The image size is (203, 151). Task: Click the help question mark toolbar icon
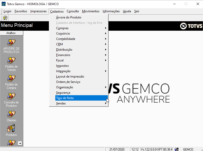pos(5,18)
